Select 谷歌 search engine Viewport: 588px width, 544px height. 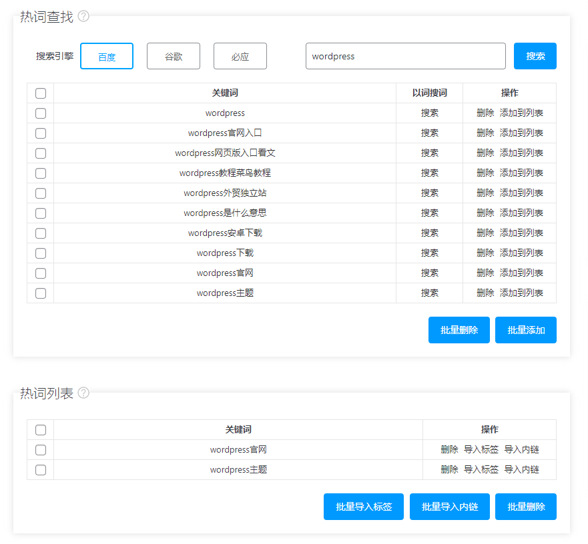(x=174, y=56)
